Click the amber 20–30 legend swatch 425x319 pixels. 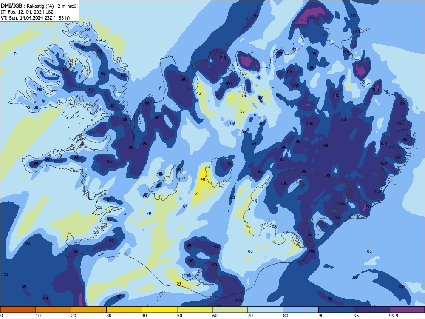(x=89, y=310)
